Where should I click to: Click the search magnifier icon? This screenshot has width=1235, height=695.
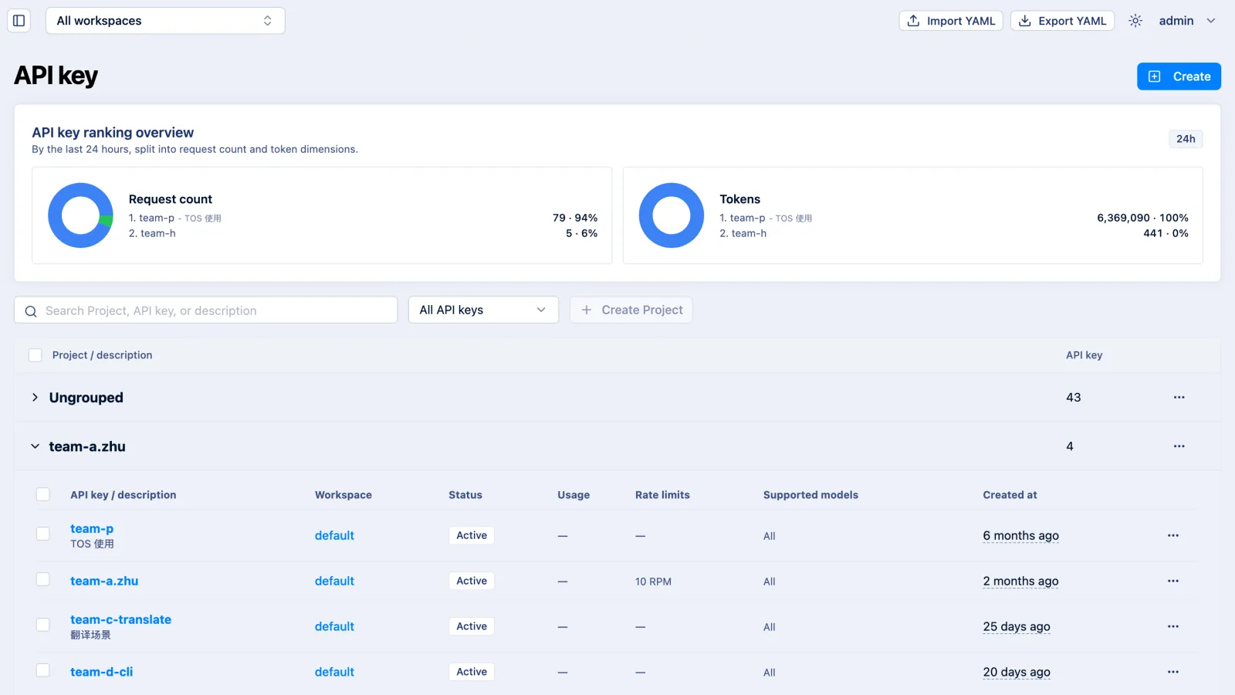pos(31,311)
